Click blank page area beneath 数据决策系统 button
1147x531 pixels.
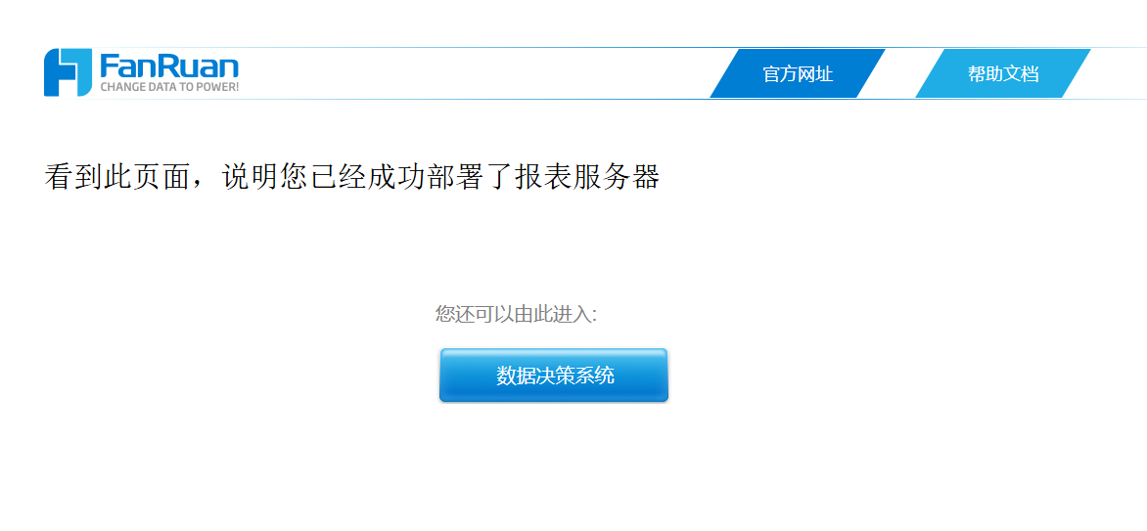point(554,468)
